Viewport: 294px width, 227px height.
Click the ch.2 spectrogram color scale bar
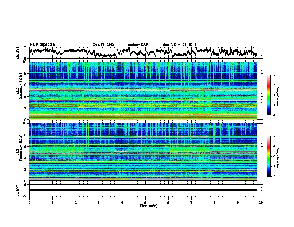pos(268,156)
